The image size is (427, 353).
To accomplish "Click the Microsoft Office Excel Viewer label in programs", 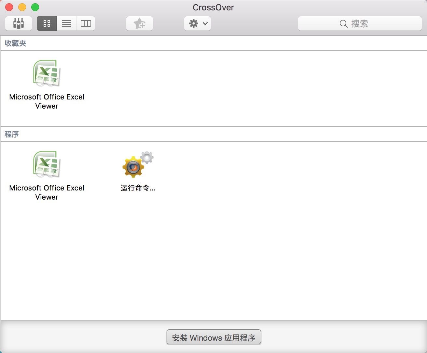I will pos(47,192).
